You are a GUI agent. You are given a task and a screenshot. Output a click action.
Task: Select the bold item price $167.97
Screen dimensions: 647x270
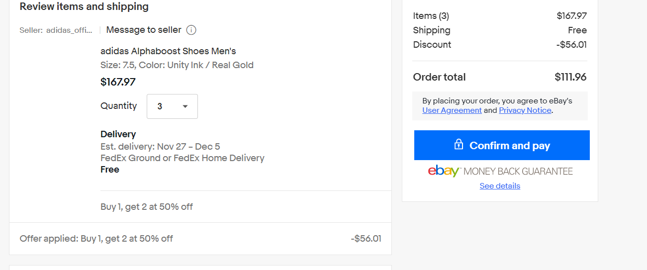point(118,82)
